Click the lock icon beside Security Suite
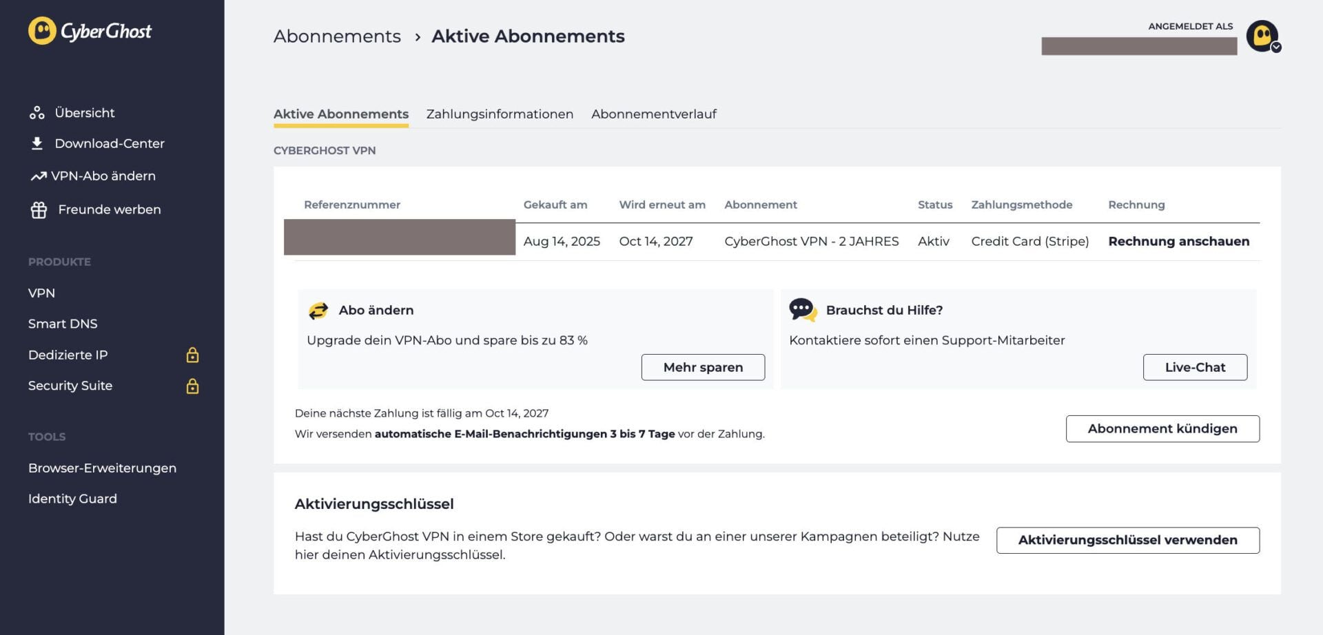 [192, 386]
